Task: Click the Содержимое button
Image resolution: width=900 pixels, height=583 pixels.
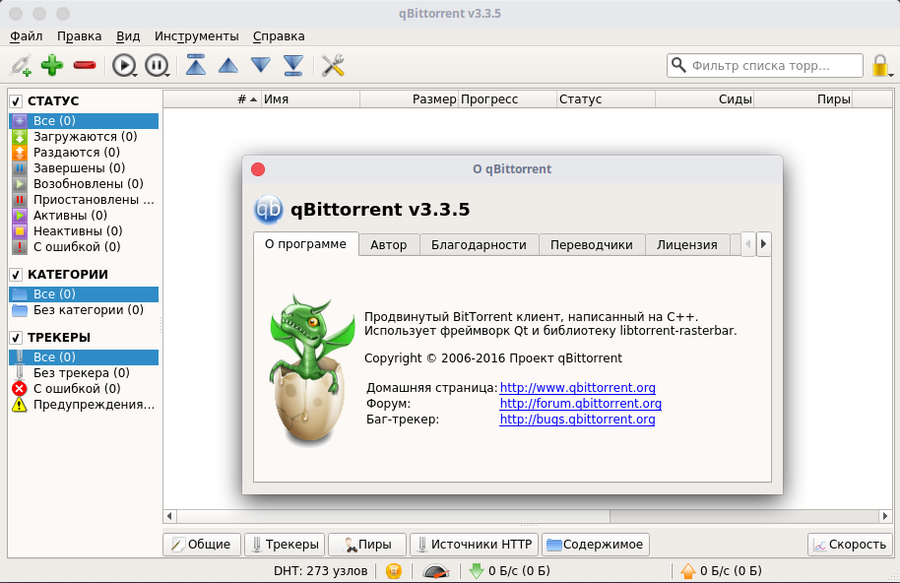Action: 596,545
